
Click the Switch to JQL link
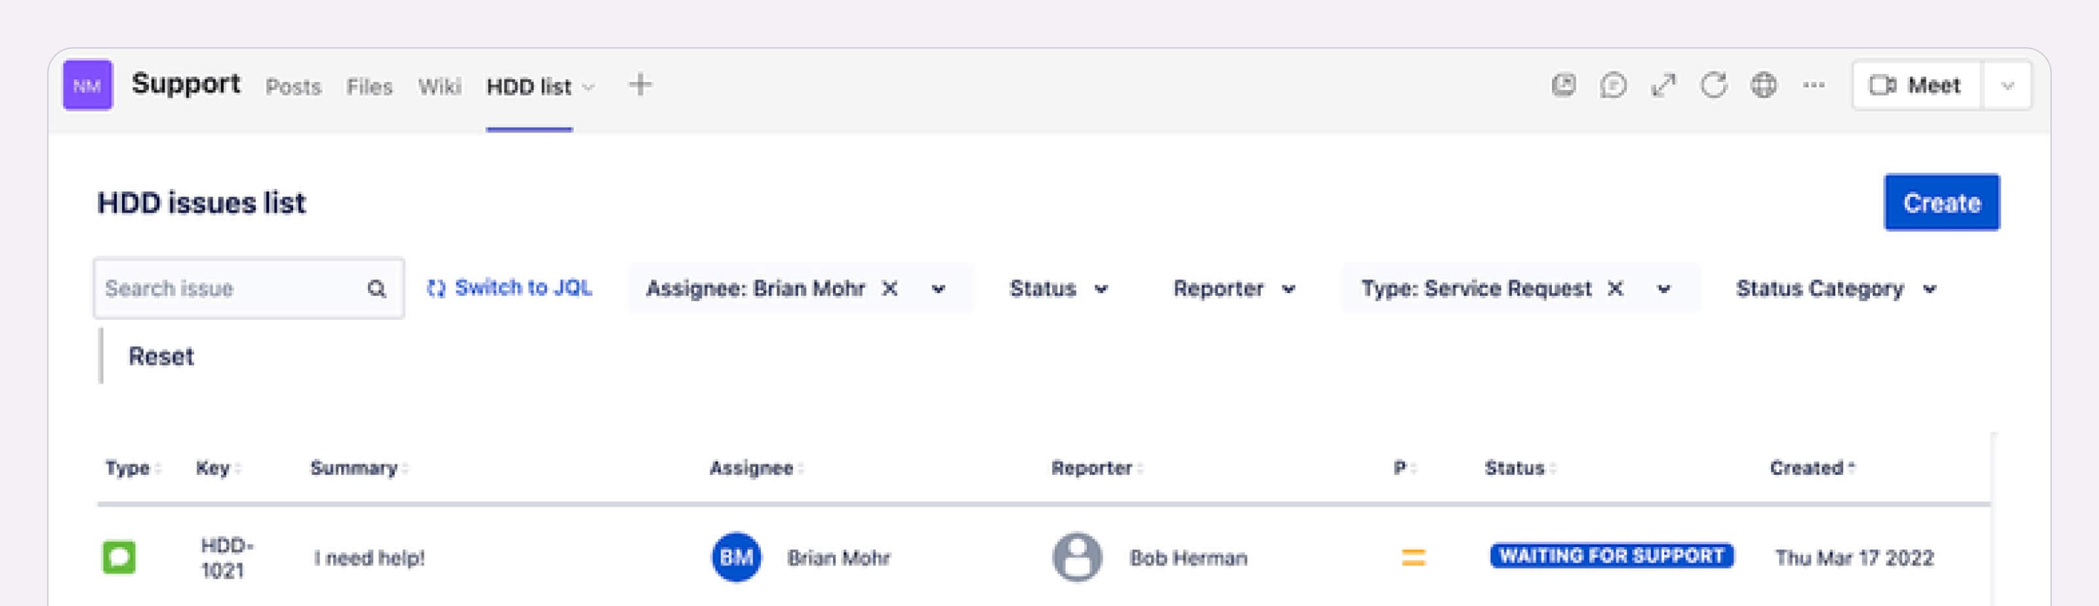coord(509,287)
